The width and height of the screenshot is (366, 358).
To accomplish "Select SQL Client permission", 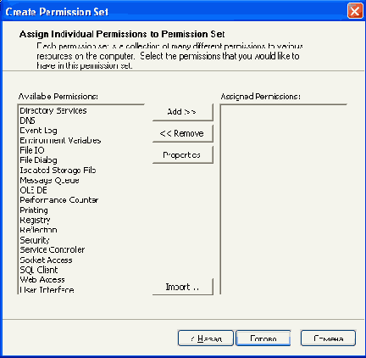I will tap(39, 270).
